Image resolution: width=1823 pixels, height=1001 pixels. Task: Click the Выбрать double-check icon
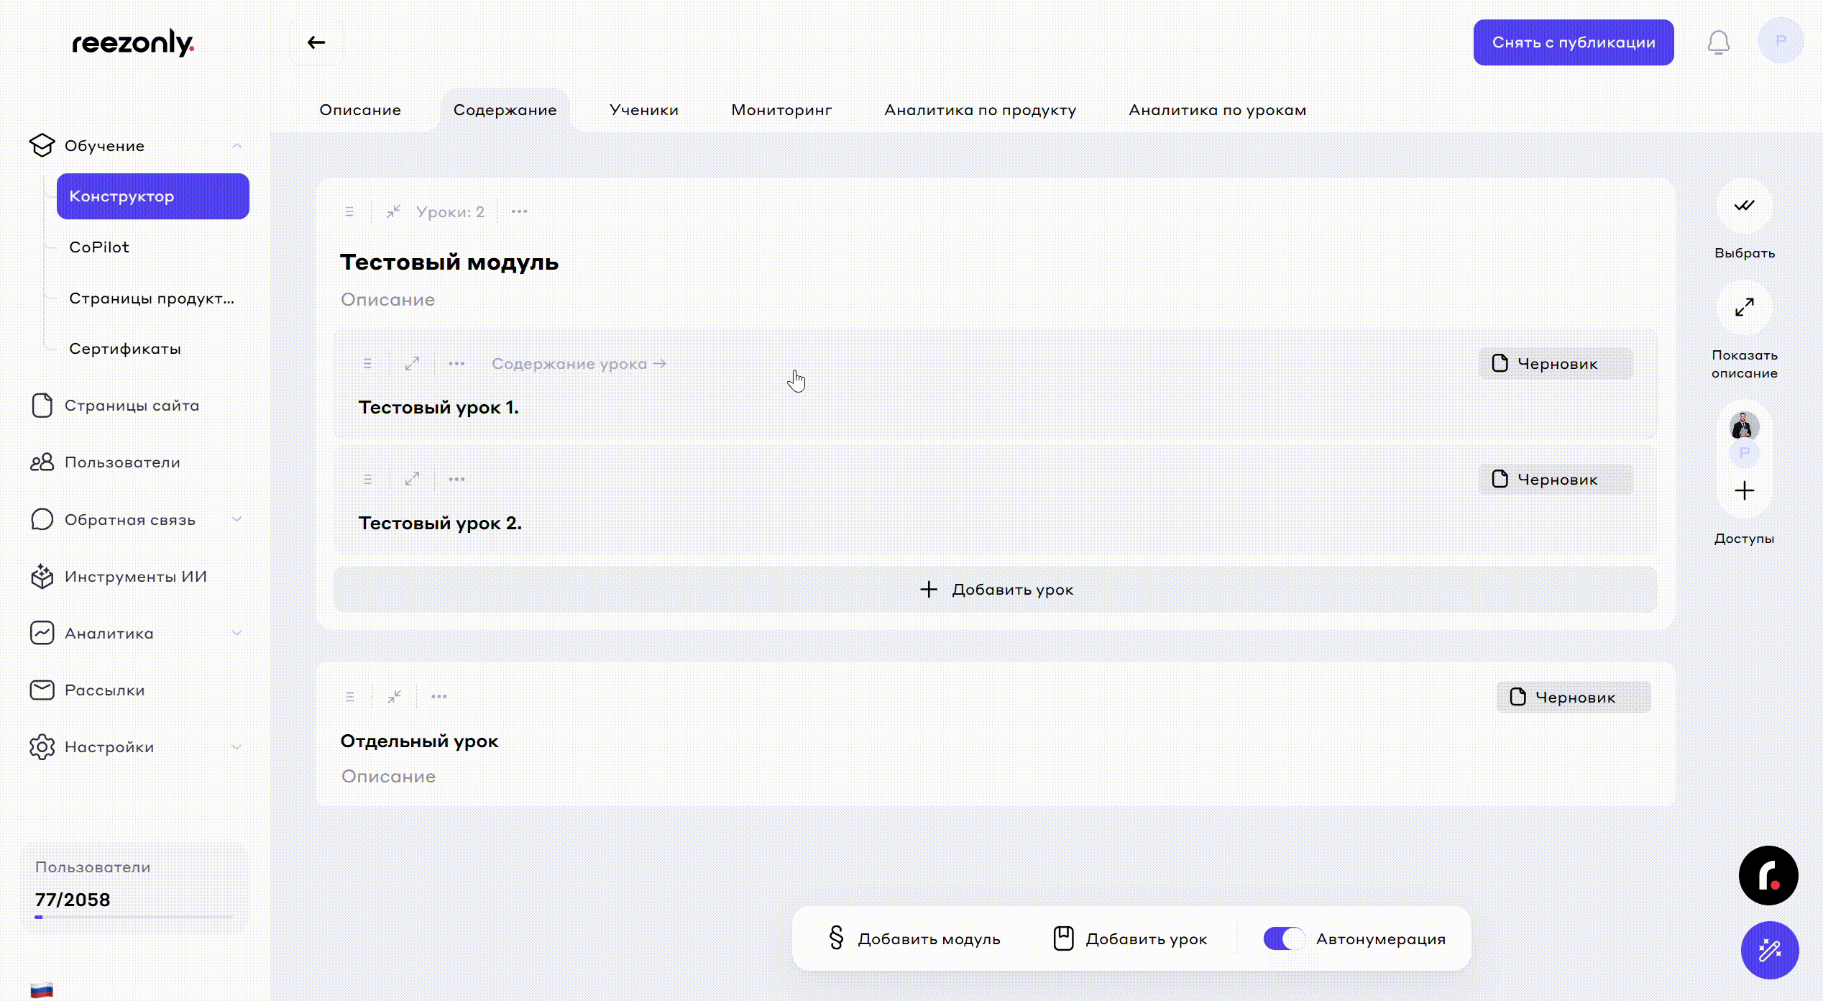(x=1744, y=206)
